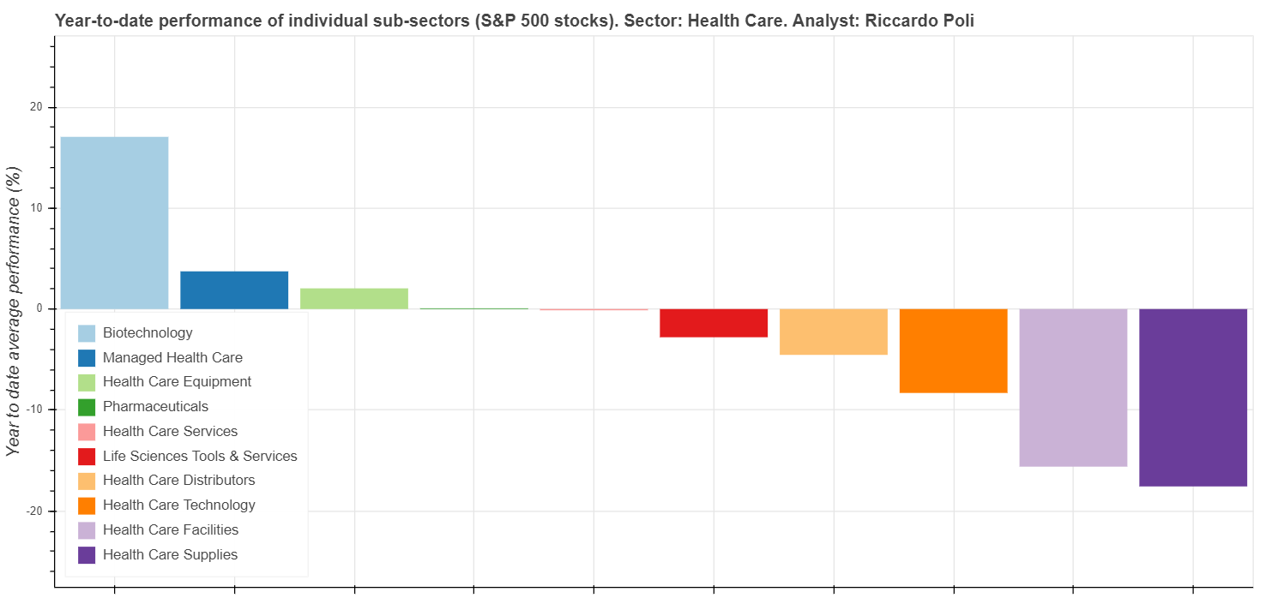1284x598 pixels.
Task: Click the dark blue Managed Health Care bar
Action: coord(234,290)
